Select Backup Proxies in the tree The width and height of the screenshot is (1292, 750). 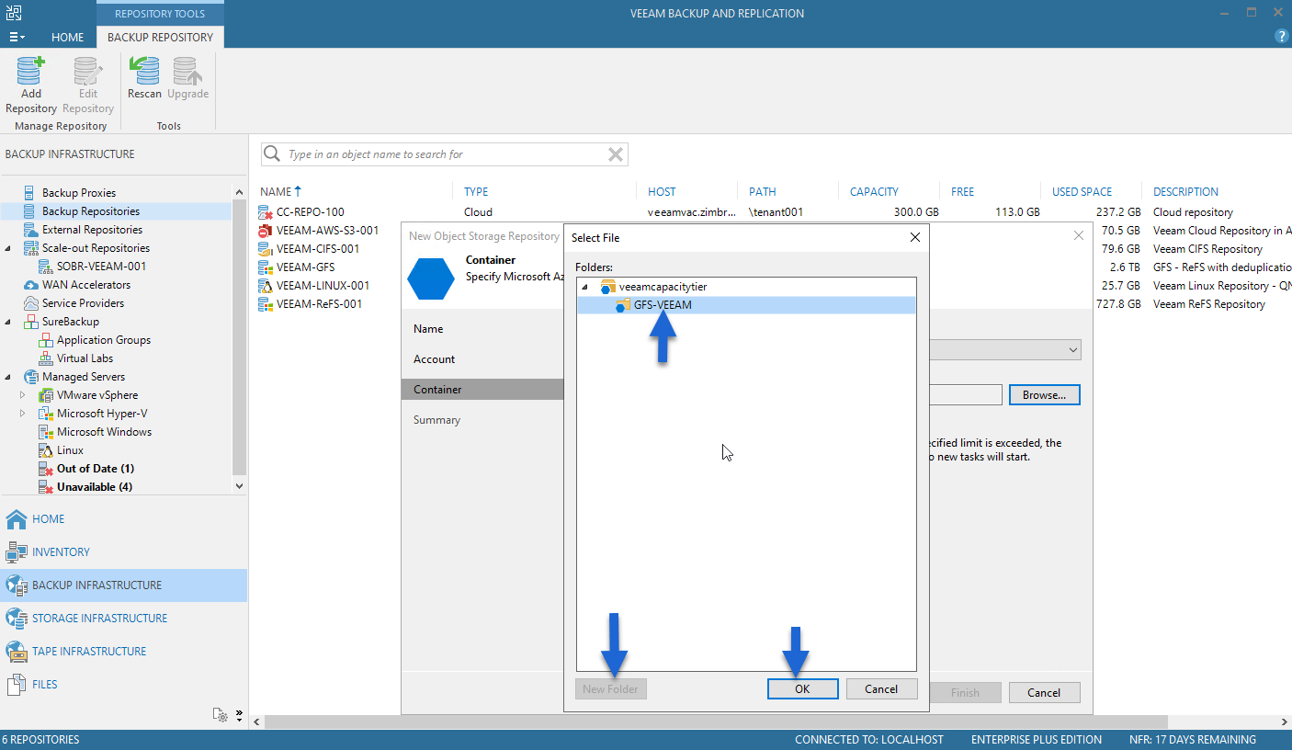click(x=79, y=193)
